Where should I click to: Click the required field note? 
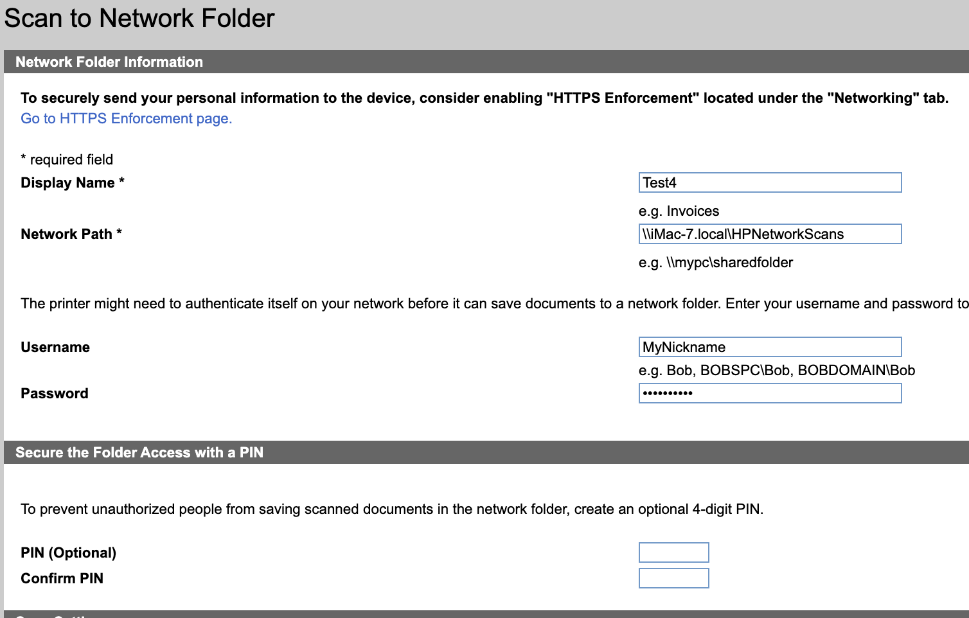67,160
